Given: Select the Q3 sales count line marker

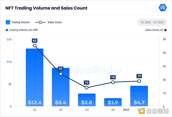Looking at the screenshot, I should (87, 88).
